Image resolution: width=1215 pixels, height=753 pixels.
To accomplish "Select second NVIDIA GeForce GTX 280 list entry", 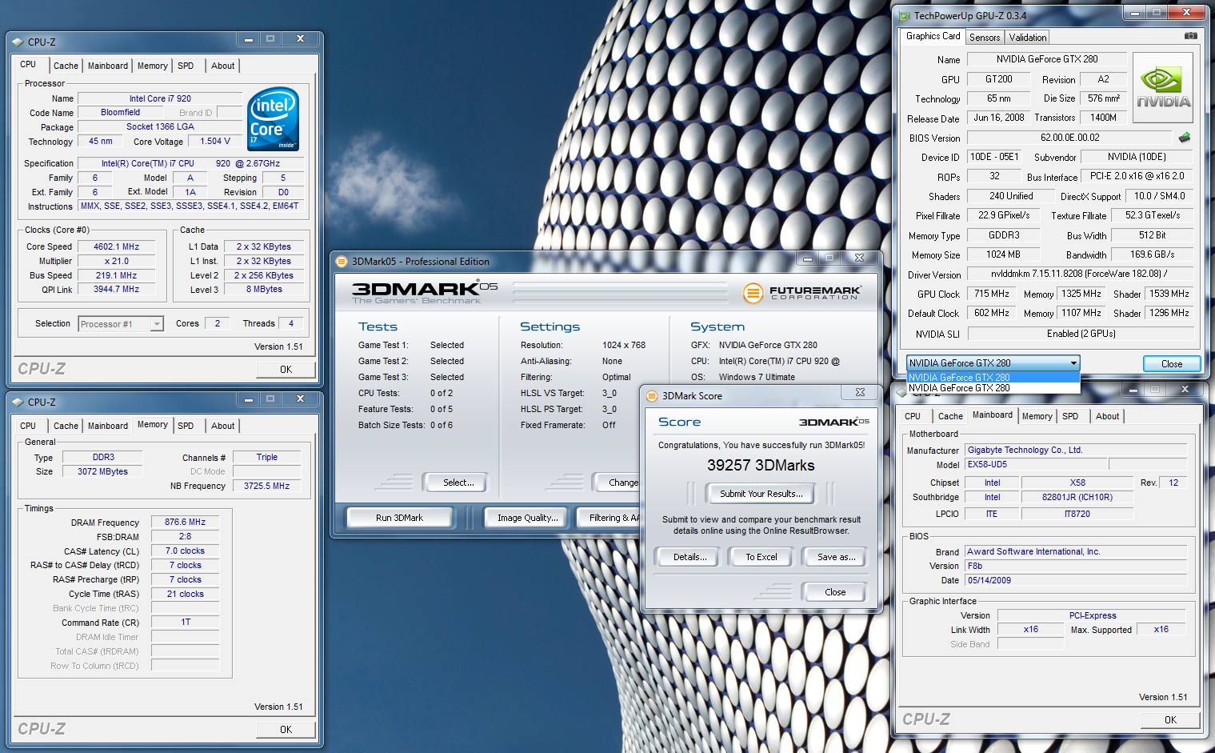I will coord(993,388).
